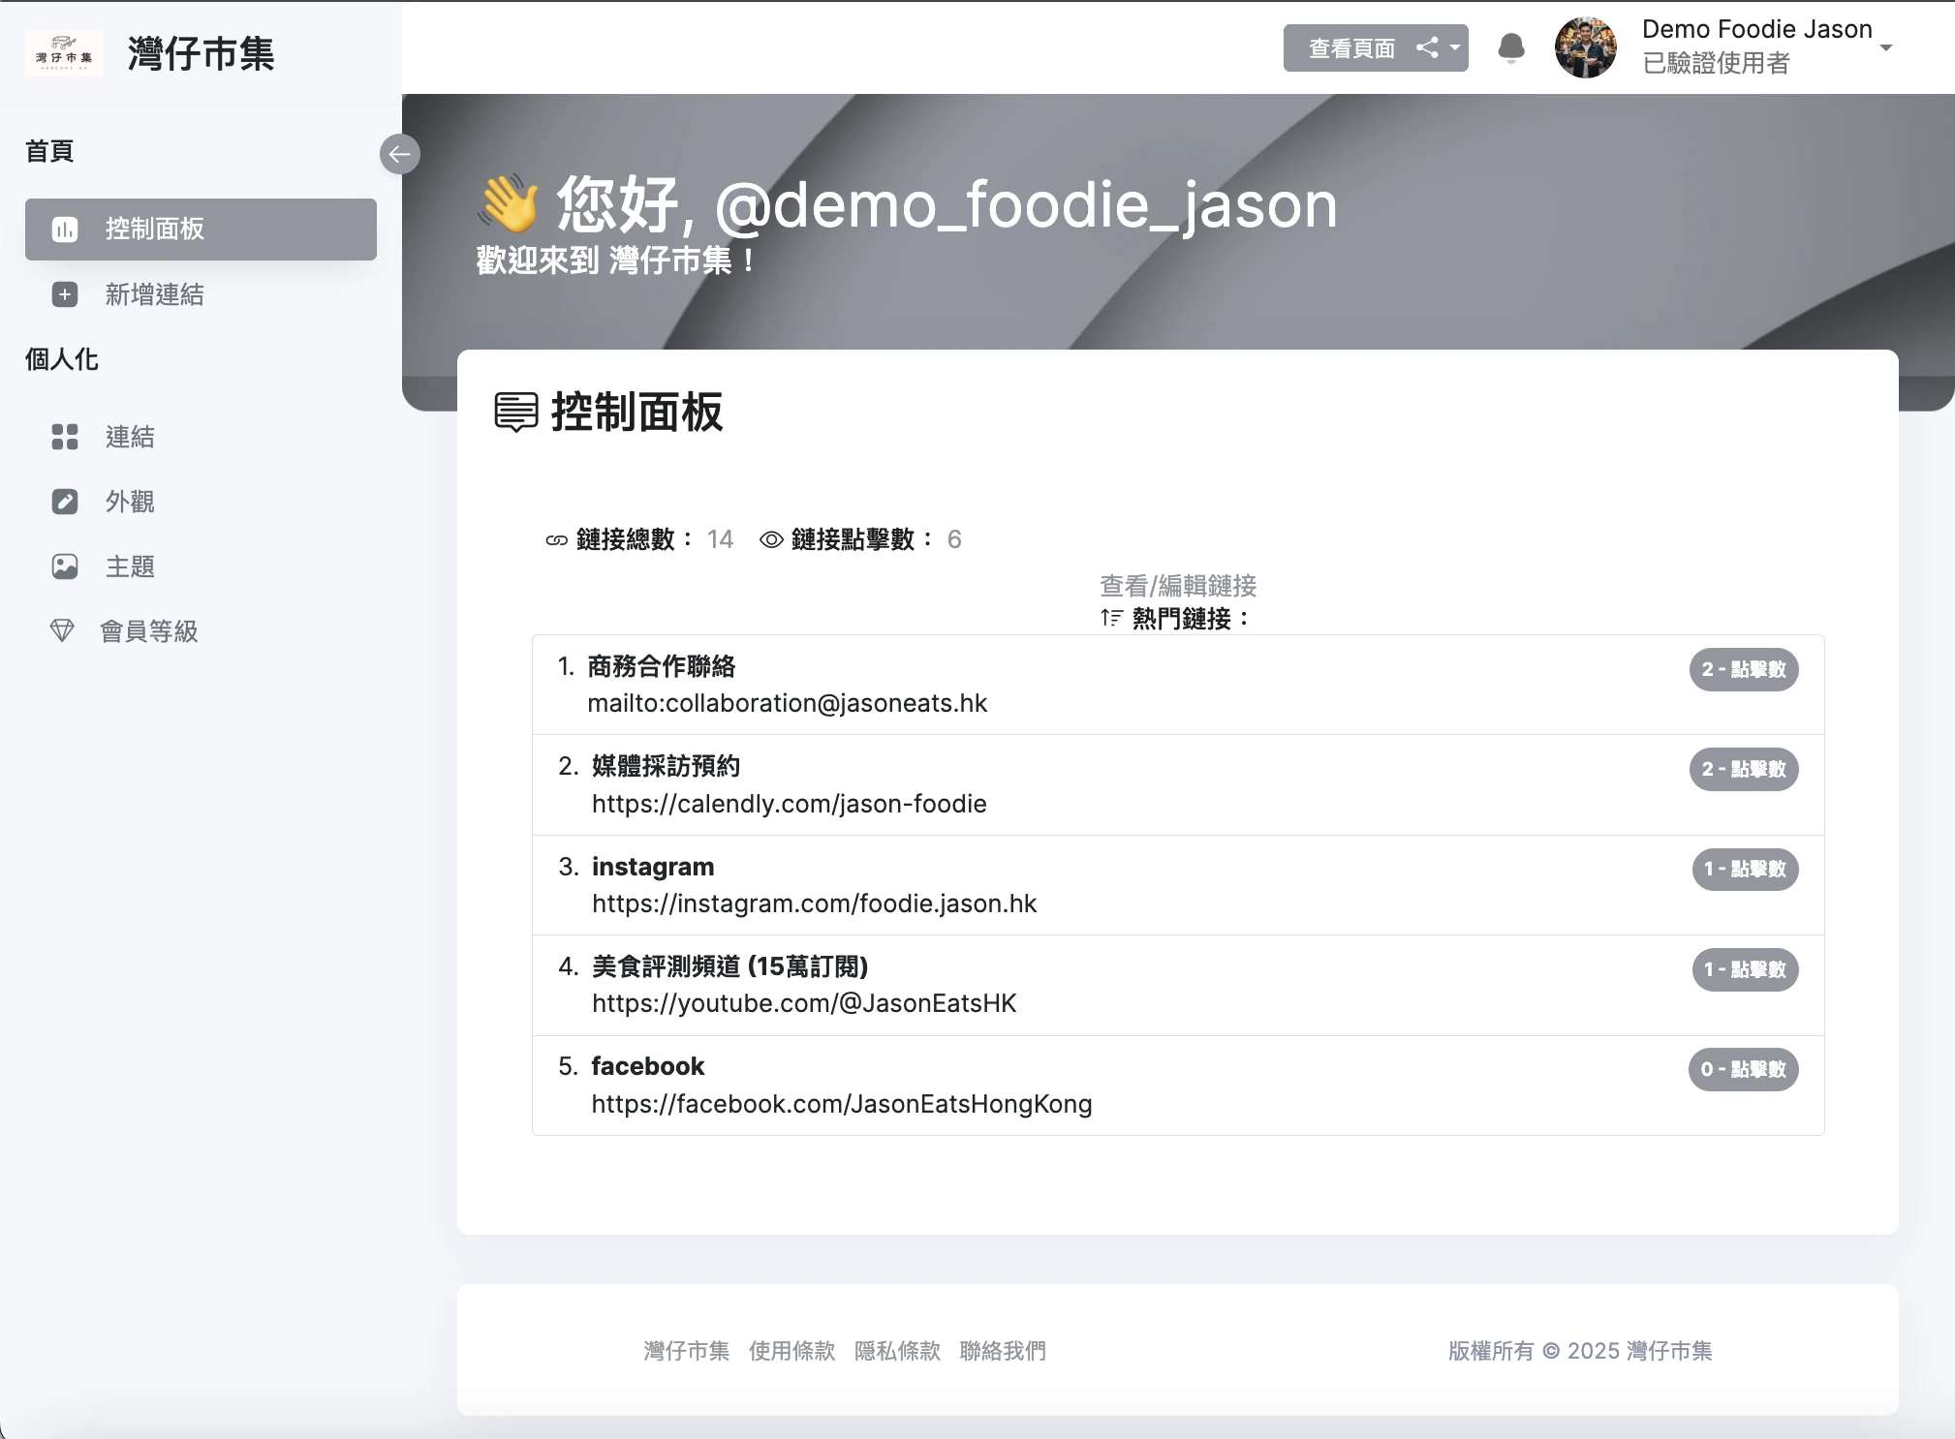Viewport: 1955px width, 1439px height.
Task: Open the 查看頁面 button
Action: pos(1351,47)
